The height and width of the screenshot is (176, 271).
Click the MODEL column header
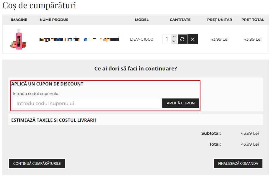pos(142,20)
